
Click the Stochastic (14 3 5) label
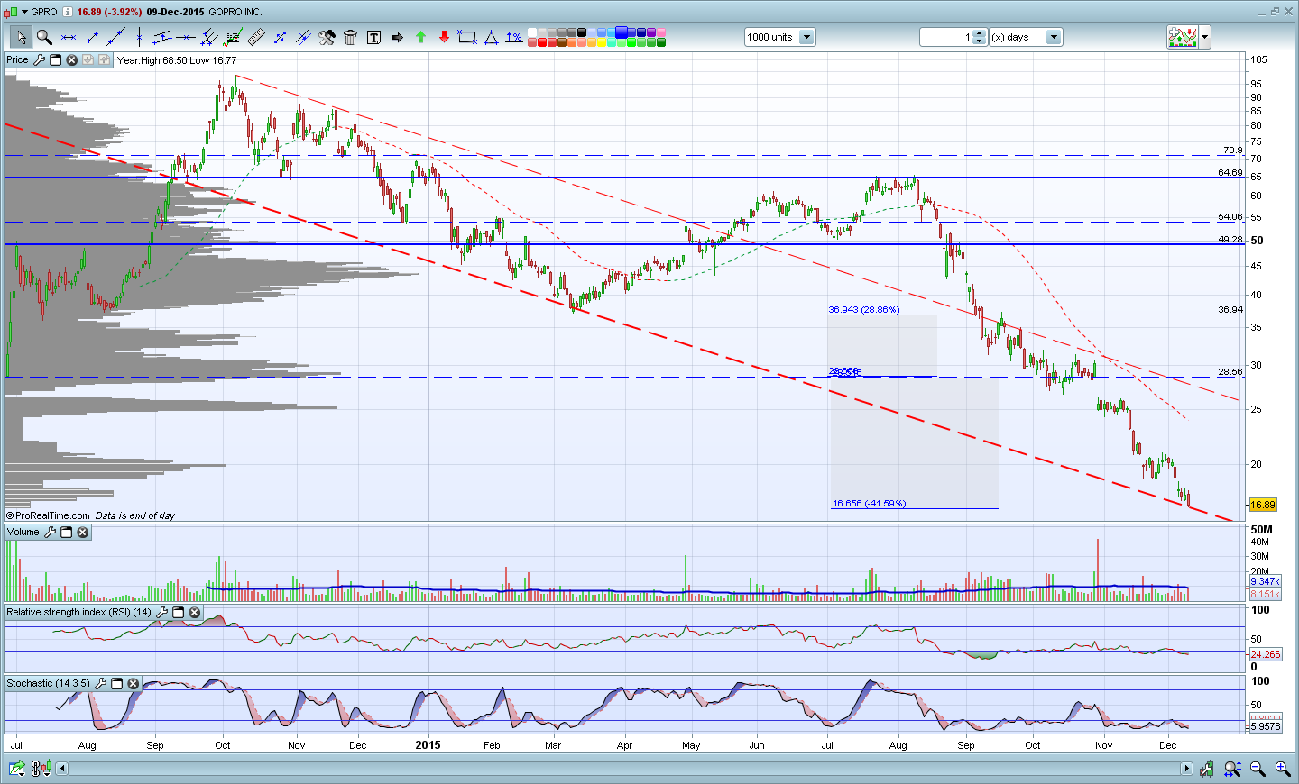pyautogui.click(x=48, y=683)
